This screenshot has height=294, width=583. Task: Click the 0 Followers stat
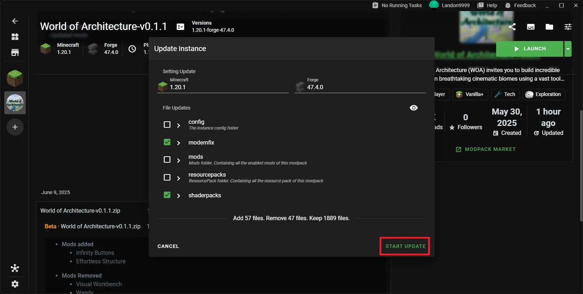click(x=466, y=122)
